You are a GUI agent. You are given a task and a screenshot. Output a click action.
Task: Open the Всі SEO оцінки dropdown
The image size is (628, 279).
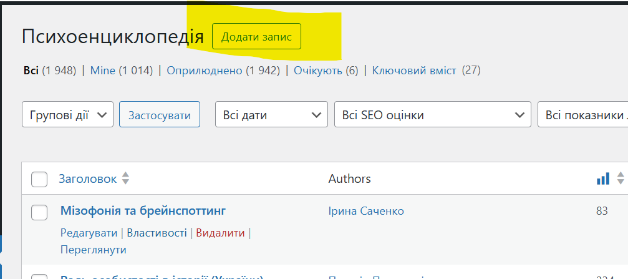(433, 115)
